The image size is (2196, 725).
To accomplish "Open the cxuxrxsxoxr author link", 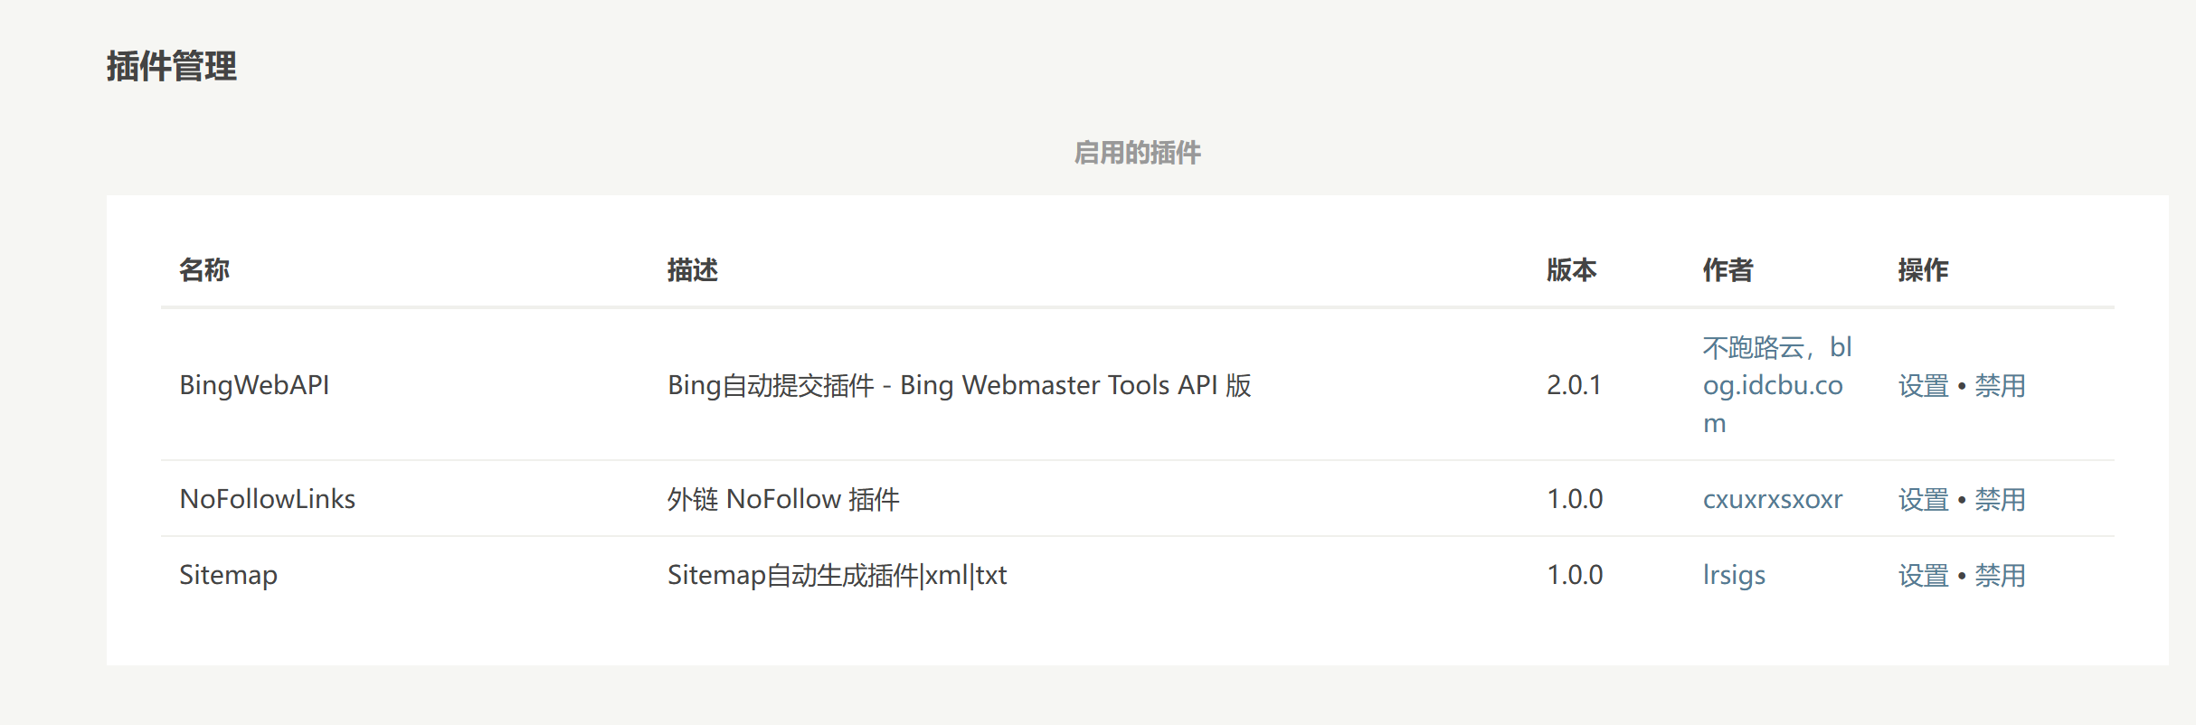I will (x=1772, y=499).
